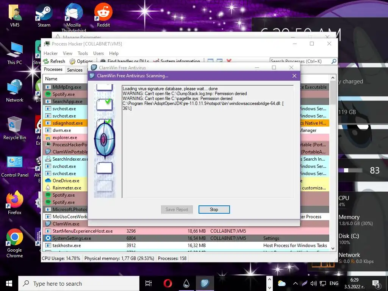Screen dimensions: 388x291
Task: Open the Reddit desktop shortcut
Action: [x=103, y=15]
